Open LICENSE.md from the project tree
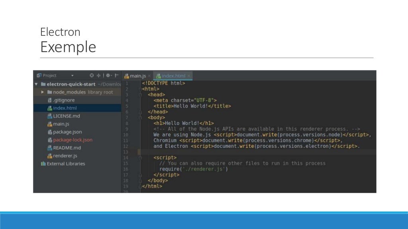 tap(67, 116)
